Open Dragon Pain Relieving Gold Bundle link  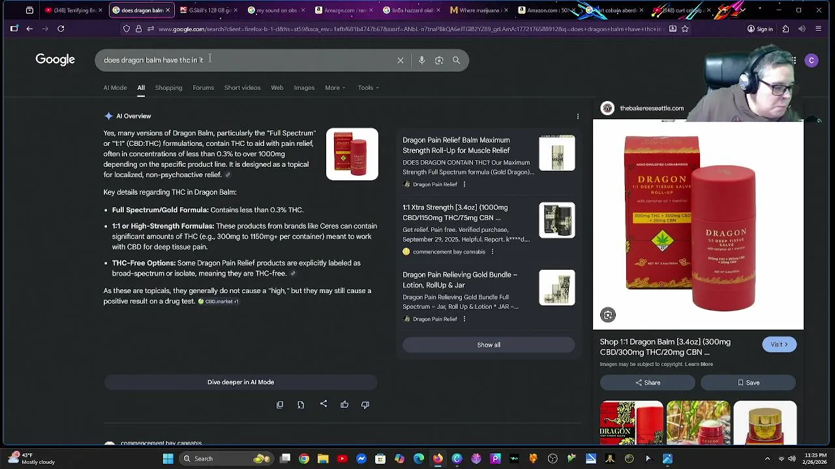pyautogui.click(x=460, y=280)
